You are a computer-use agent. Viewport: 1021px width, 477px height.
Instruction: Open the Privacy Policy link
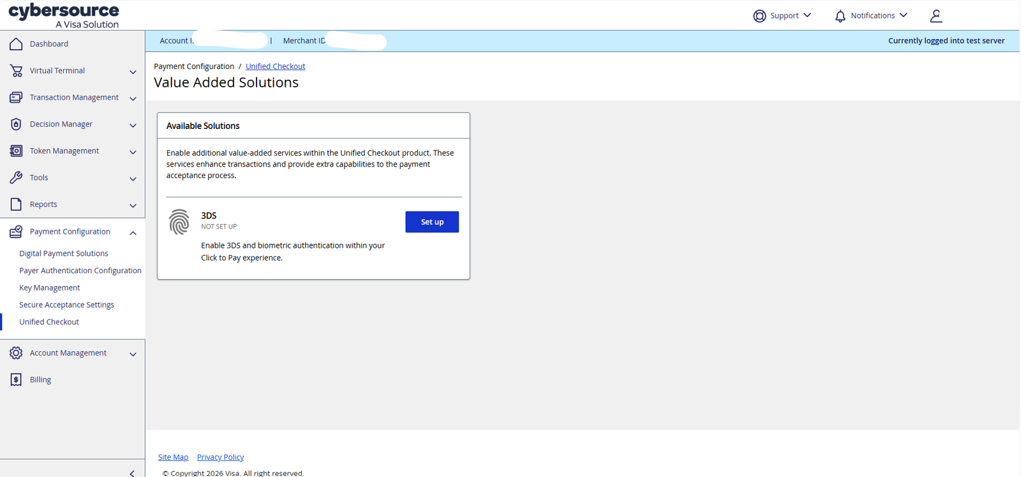click(x=220, y=457)
